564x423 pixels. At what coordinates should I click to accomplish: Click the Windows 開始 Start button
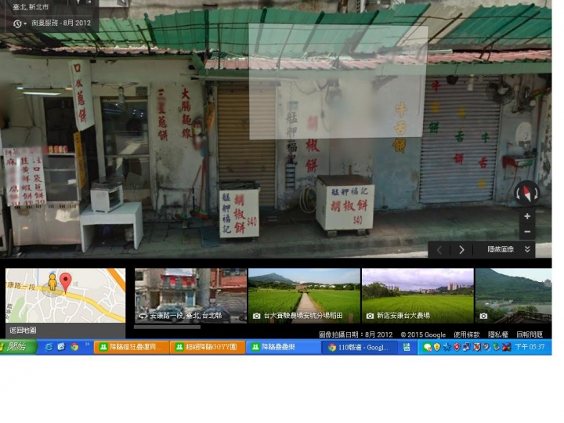tap(17, 347)
